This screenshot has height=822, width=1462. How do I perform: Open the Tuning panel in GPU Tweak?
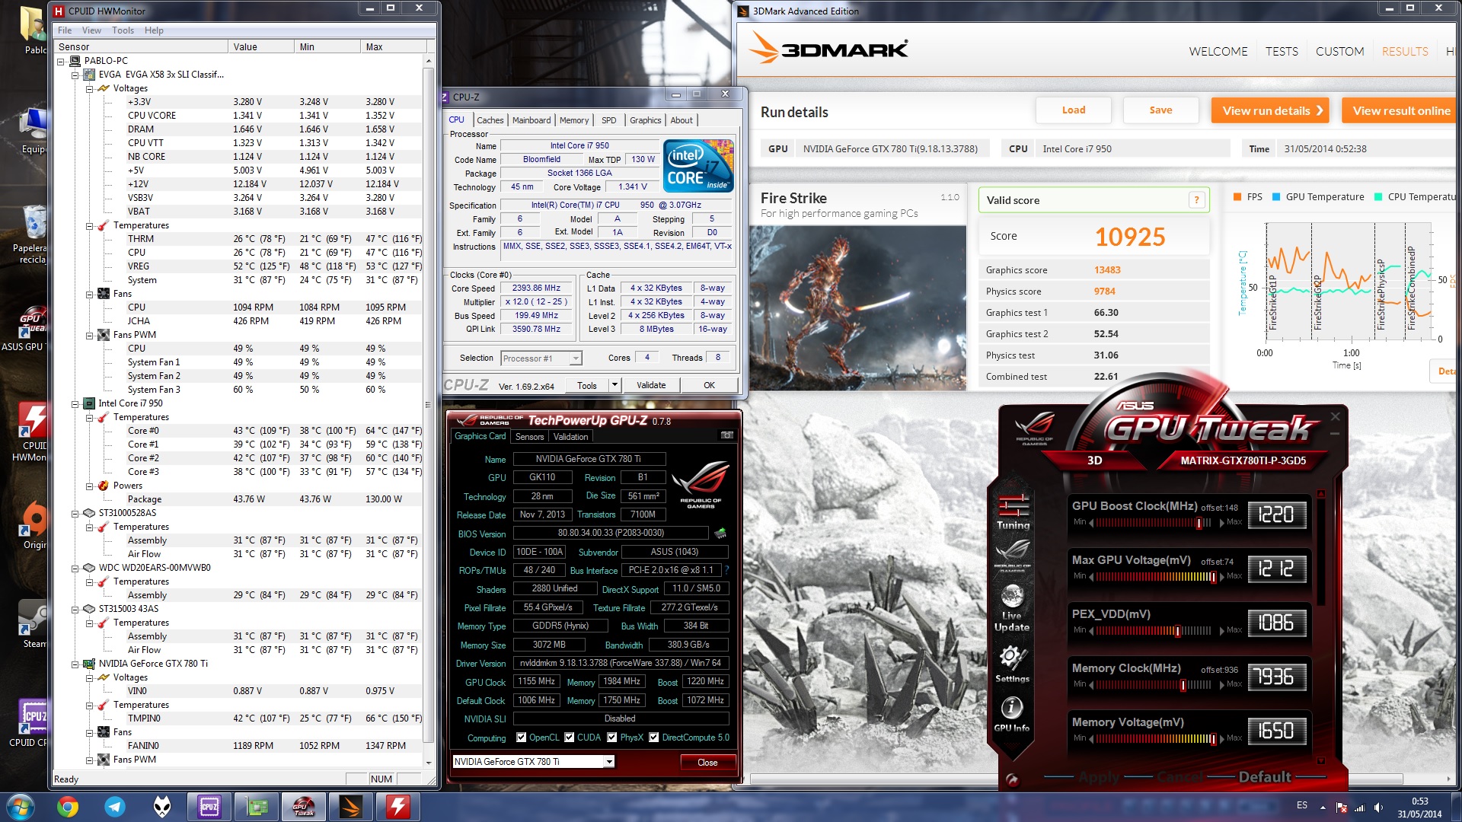click(x=1012, y=509)
